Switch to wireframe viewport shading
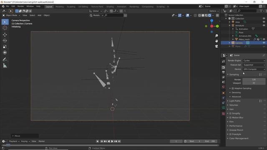Image resolution: width=267 pixels, height=150 pixels. [199, 15]
